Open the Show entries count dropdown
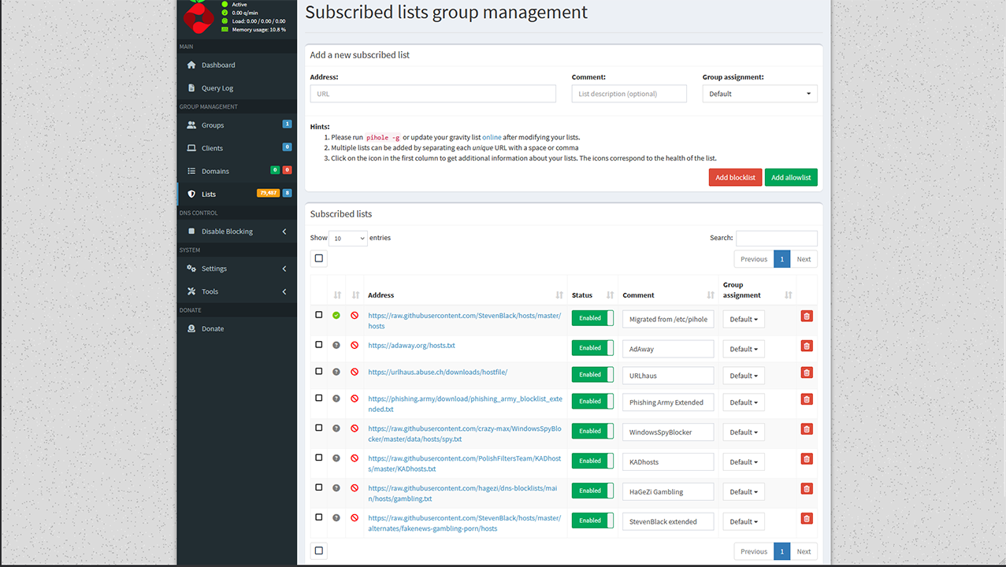Screen dimensions: 1006x567 (x=348, y=238)
